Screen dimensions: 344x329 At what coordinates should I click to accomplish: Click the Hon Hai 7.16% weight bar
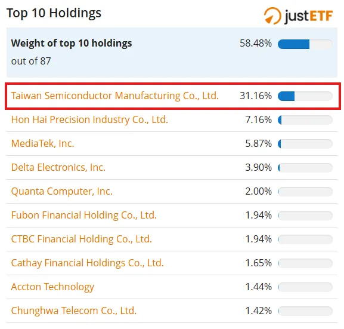tap(305, 120)
